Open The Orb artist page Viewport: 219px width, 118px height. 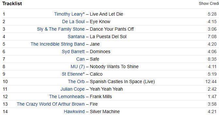point(76,81)
